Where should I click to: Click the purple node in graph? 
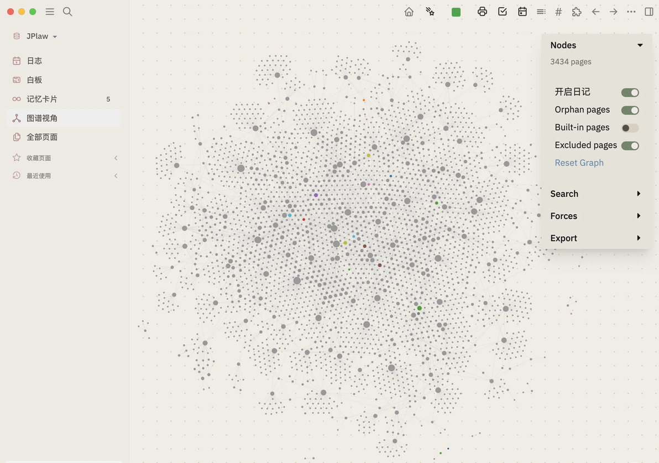(316, 195)
